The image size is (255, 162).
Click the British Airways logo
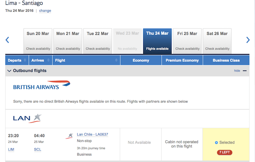click(42, 85)
